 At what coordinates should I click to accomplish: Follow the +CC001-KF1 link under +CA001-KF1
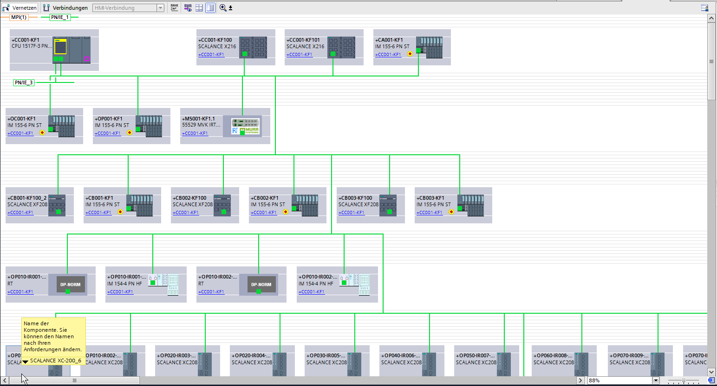point(388,55)
